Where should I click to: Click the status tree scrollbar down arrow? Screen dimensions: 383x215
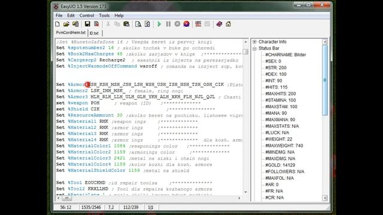pyautogui.click(x=325, y=198)
